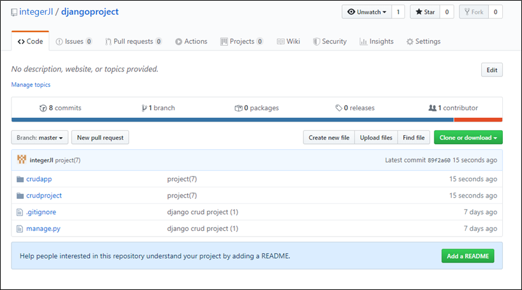Click the blue language bar segment
Screen dimensions: 522x290
point(233,120)
